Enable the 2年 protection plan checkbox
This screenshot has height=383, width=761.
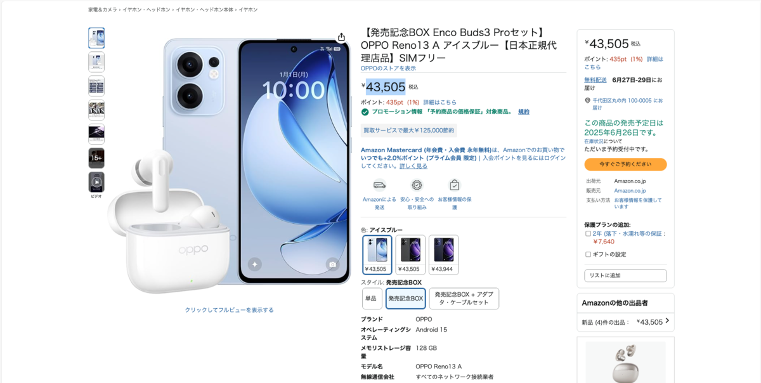coord(588,233)
